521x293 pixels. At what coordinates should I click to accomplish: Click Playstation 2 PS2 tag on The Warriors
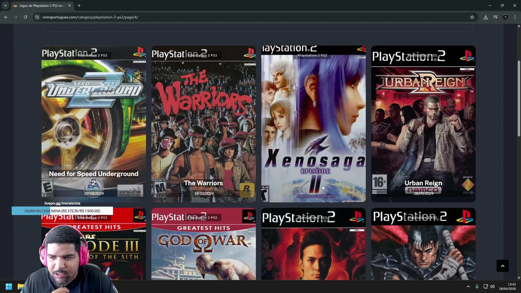tap(202, 55)
